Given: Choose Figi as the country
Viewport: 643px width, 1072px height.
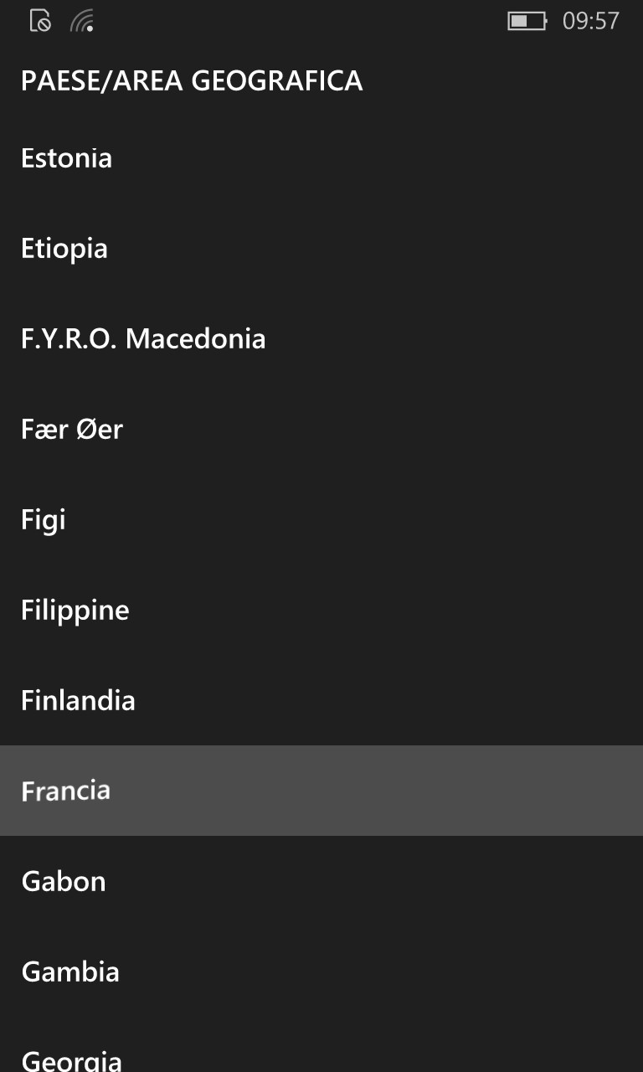Looking at the screenshot, I should pyautogui.click(x=321, y=519).
